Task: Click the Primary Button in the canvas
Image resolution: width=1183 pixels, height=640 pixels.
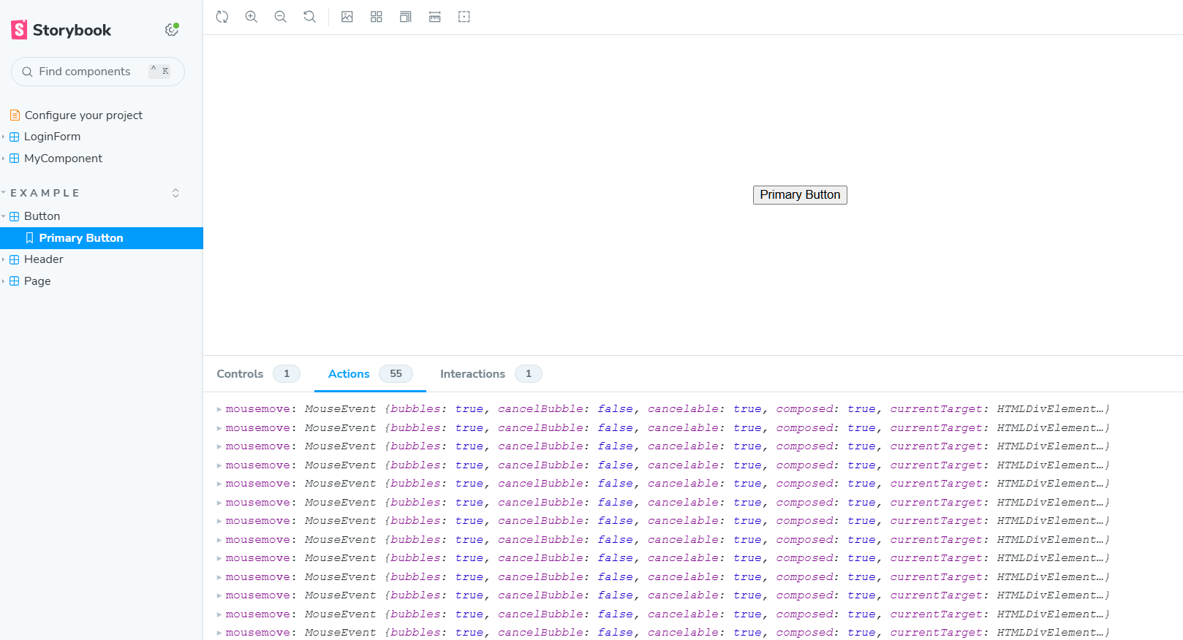Action: point(800,195)
